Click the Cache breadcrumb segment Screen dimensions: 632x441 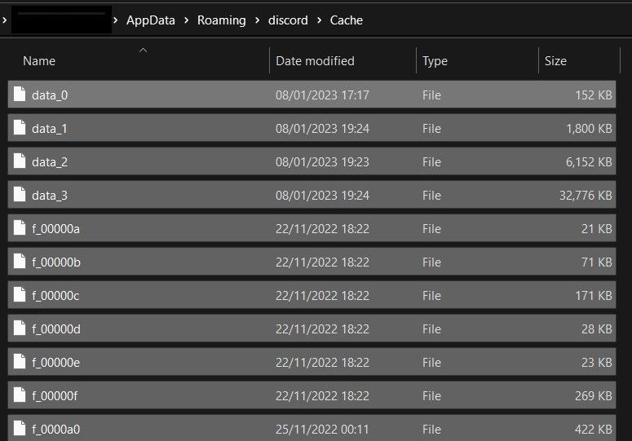347,20
